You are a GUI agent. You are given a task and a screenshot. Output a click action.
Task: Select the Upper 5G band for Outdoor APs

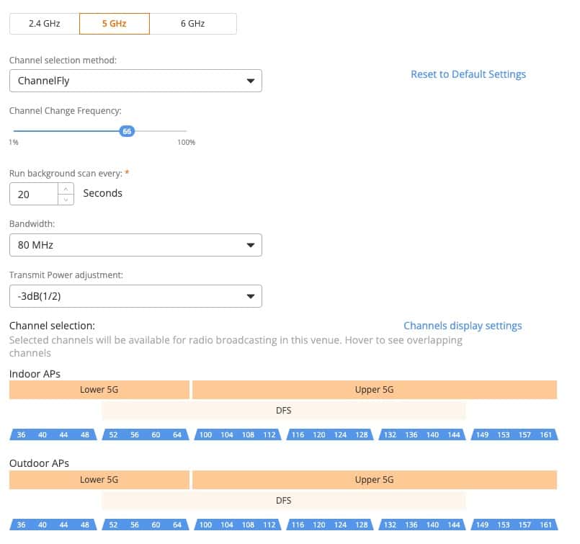(375, 480)
